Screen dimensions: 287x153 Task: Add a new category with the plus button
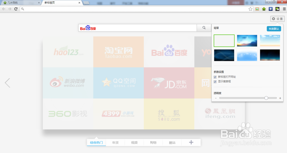coord(191,142)
